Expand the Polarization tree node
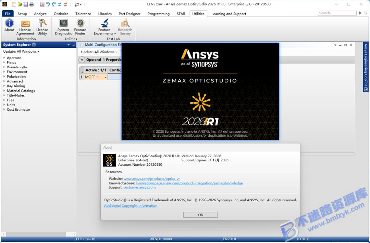Image resolution: width=370 pixels, height=243 pixels. pyautogui.click(x=4, y=77)
